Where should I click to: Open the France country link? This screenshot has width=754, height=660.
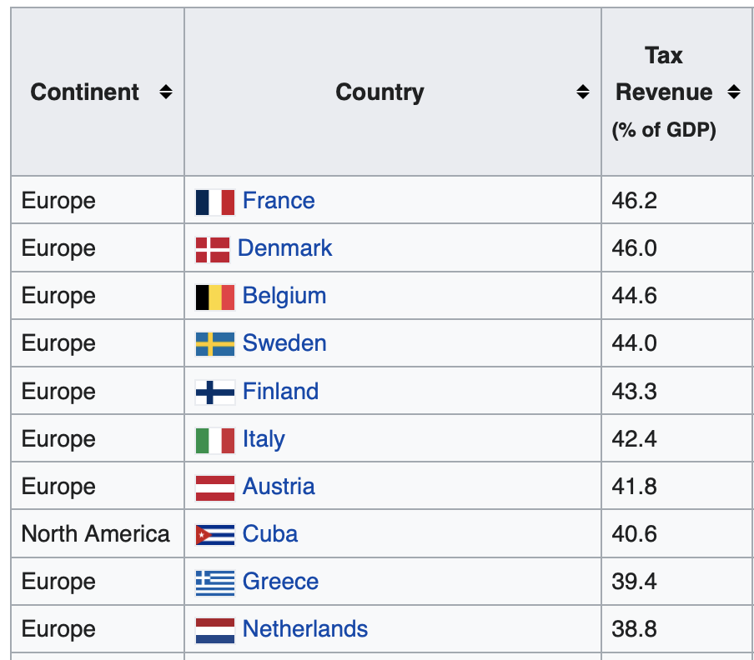click(x=279, y=201)
